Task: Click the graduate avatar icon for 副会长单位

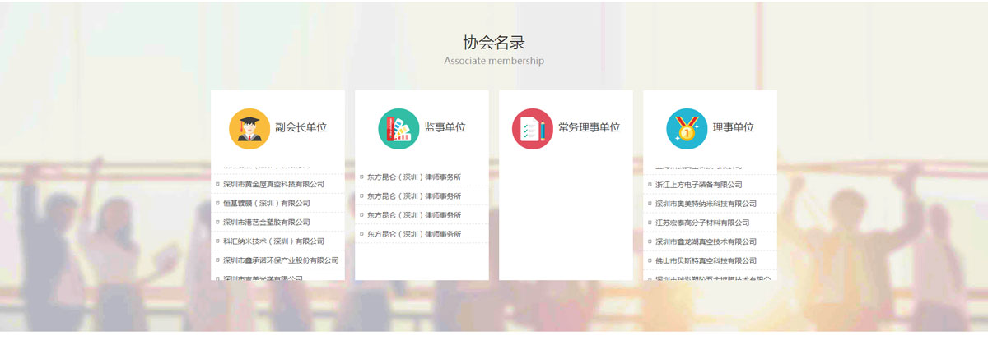Action: tap(249, 128)
